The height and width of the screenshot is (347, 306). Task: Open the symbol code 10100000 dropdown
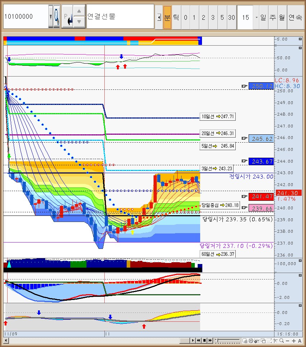(x=50, y=17)
